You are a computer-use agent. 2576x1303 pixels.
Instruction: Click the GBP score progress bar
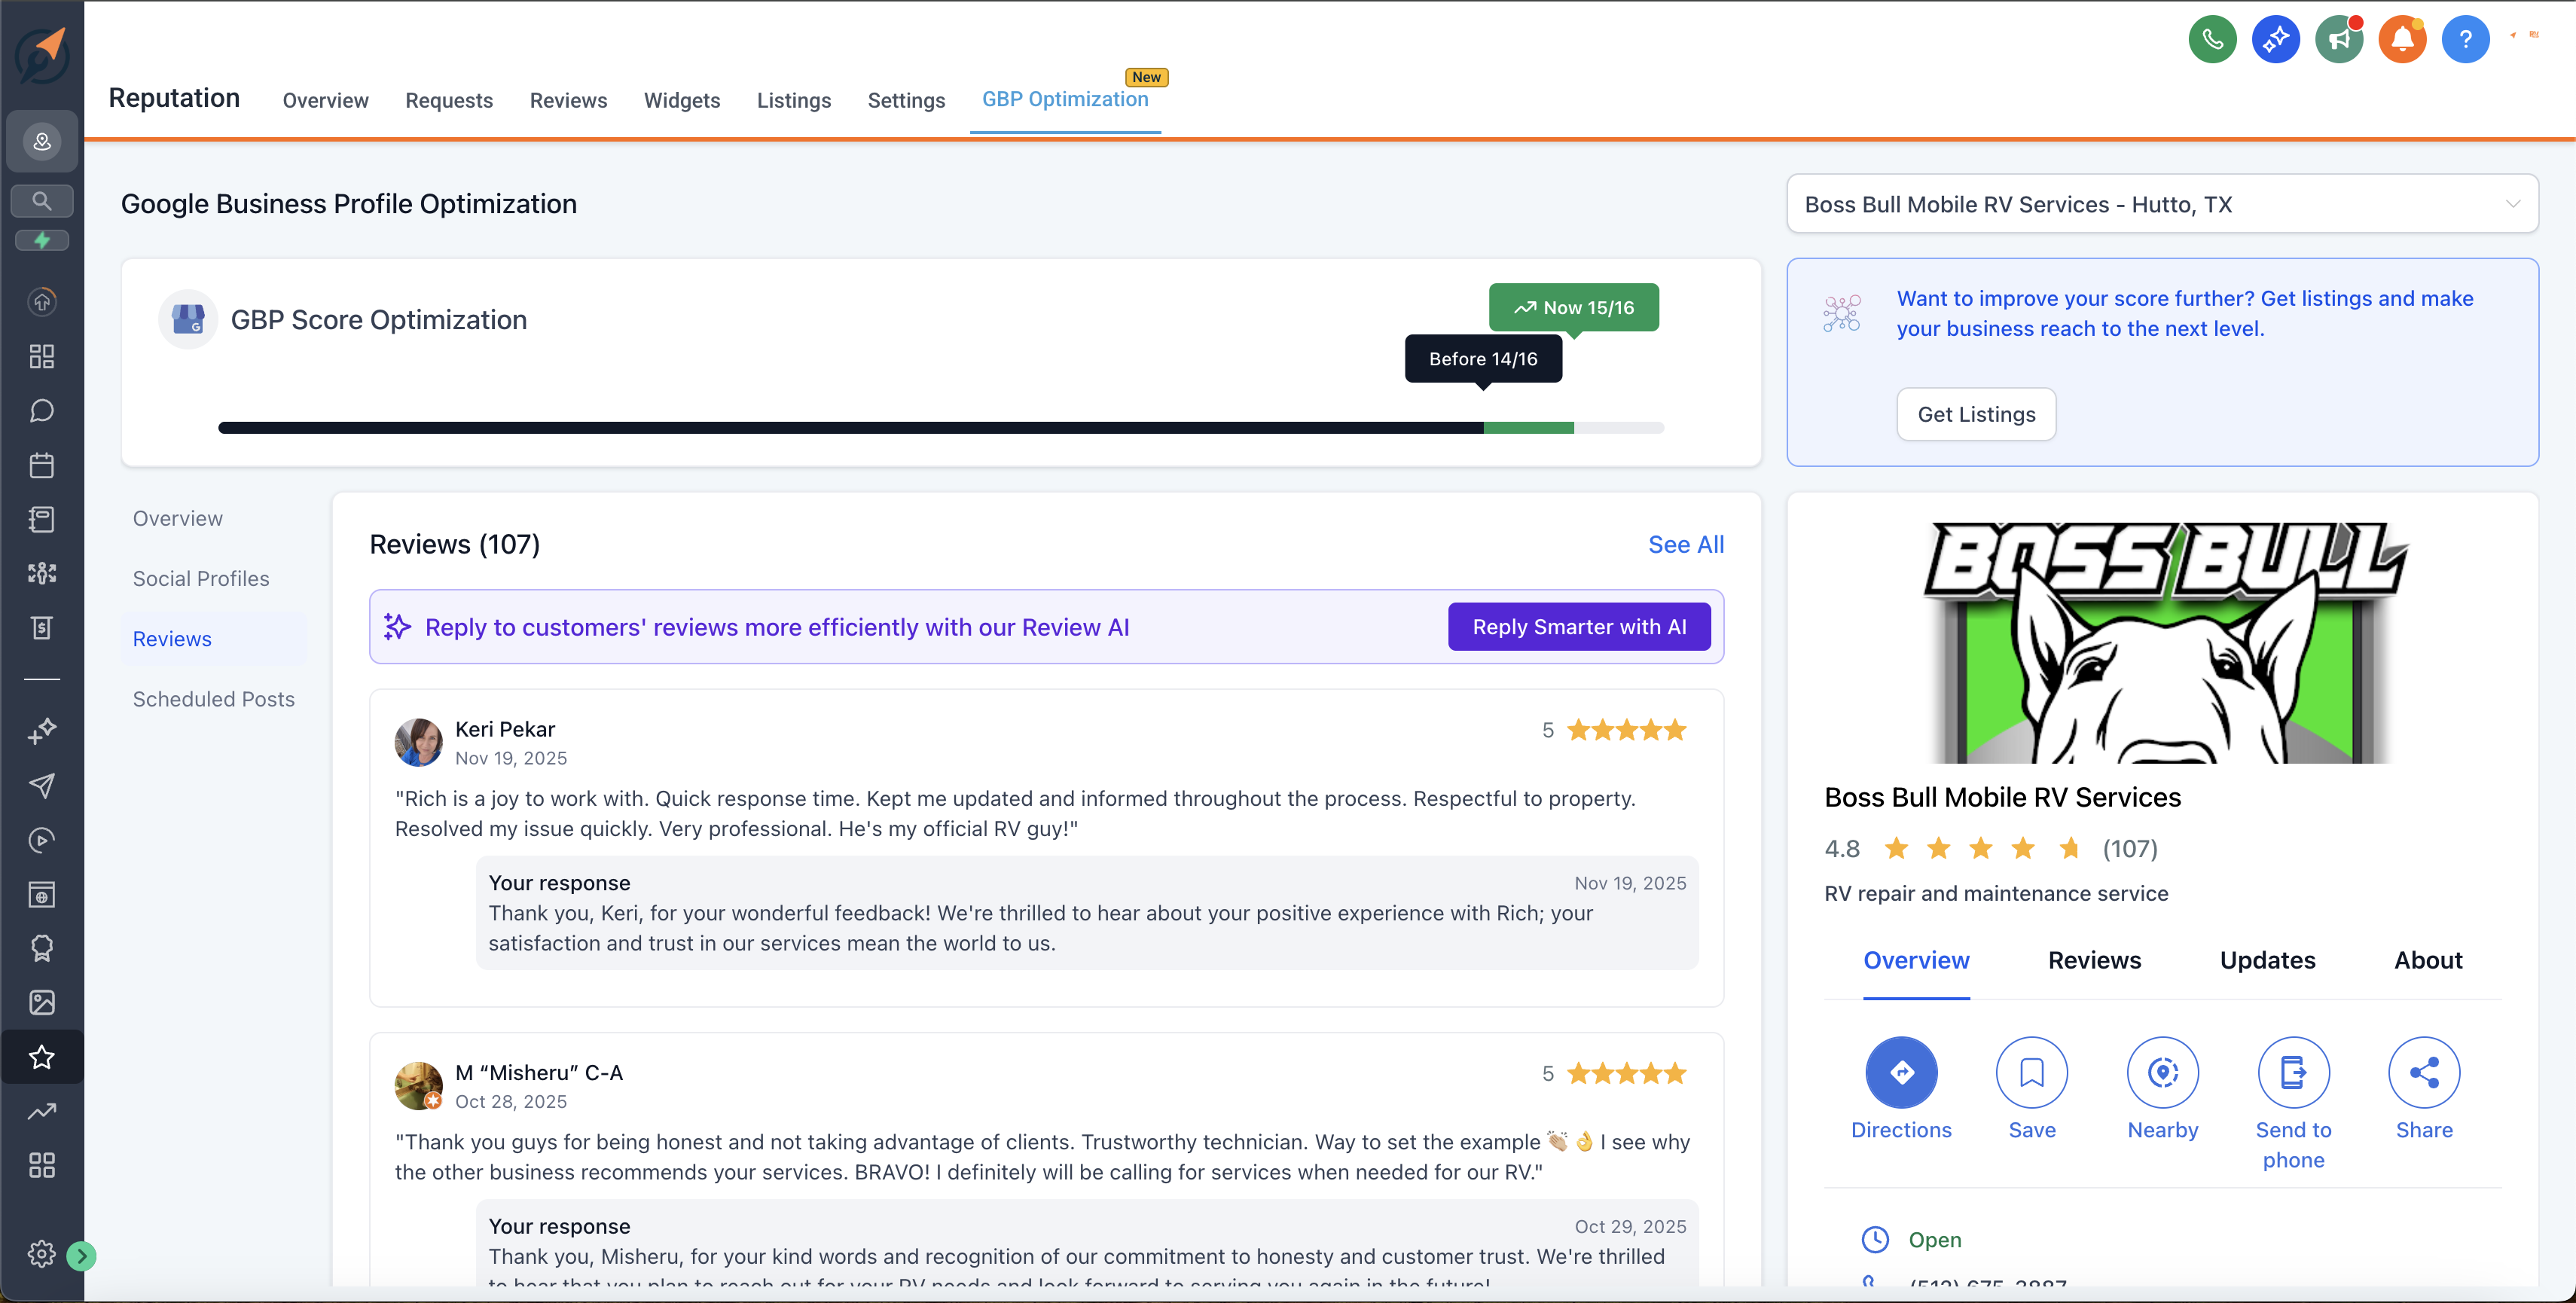coord(940,427)
